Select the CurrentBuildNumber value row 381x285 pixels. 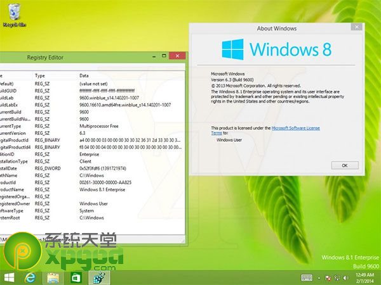tap(92, 119)
